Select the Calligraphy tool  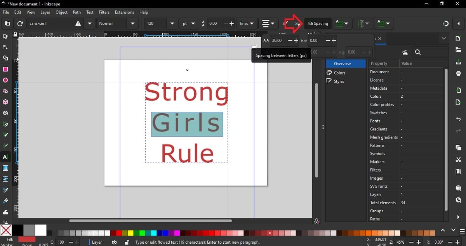click(x=5, y=146)
